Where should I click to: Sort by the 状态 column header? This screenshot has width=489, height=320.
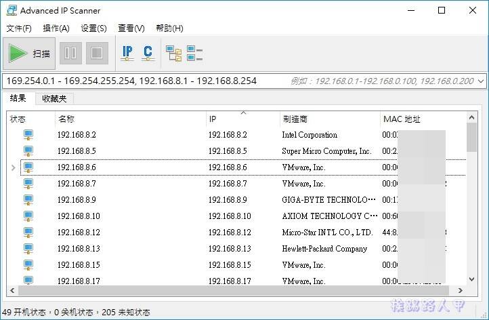click(x=30, y=119)
